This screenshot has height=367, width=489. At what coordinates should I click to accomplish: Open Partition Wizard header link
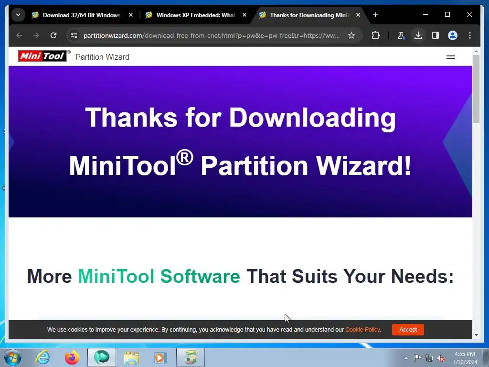[102, 57]
